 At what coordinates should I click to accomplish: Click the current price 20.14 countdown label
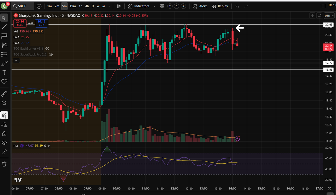pyautogui.click(x=329, y=47)
